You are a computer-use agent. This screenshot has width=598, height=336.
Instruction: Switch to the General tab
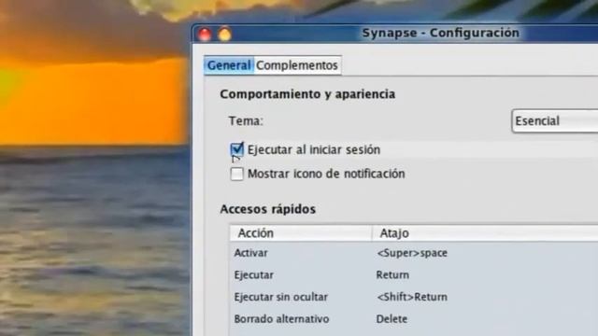pos(229,65)
